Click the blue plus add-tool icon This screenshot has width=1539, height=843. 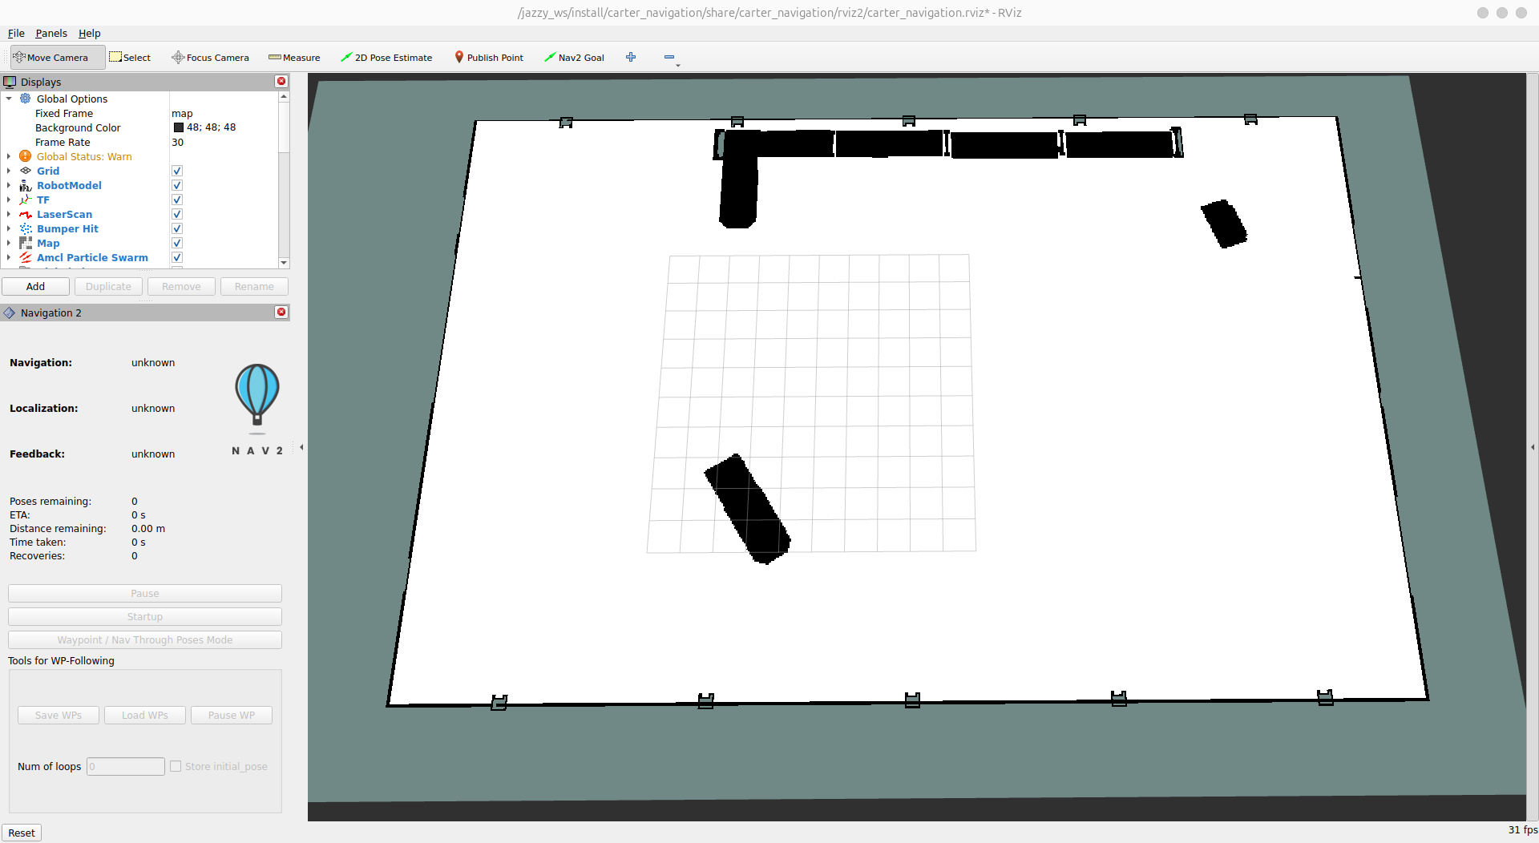click(x=631, y=57)
